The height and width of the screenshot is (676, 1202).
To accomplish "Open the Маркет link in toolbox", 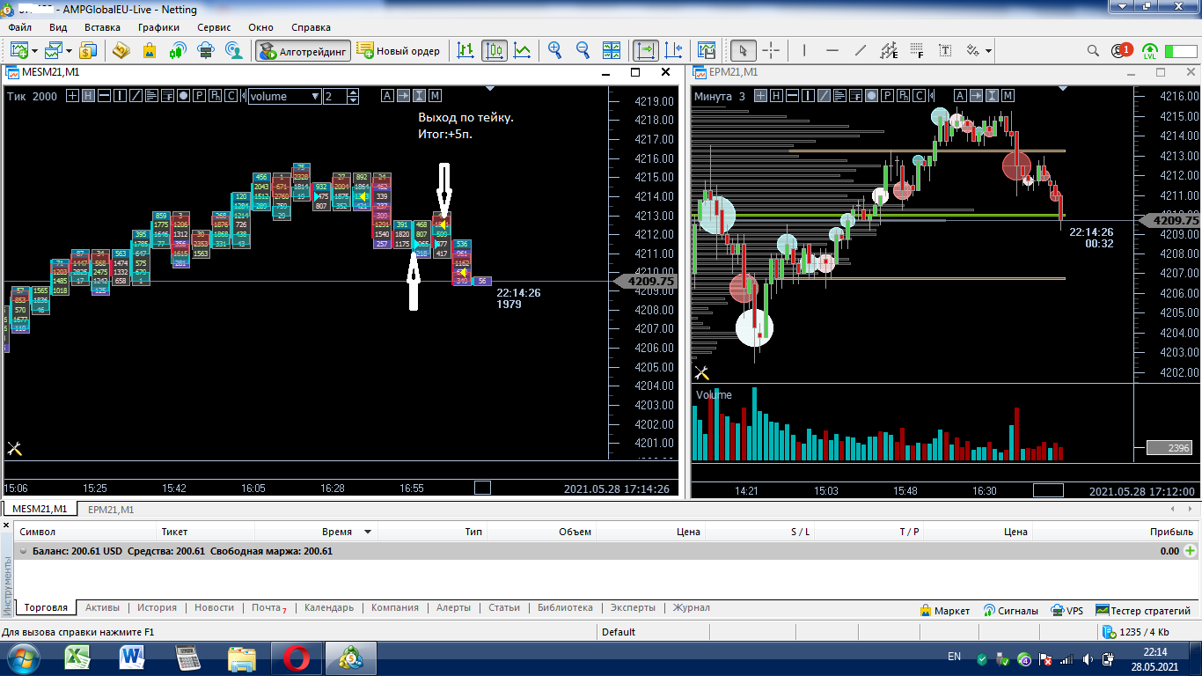I will point(944,610).
